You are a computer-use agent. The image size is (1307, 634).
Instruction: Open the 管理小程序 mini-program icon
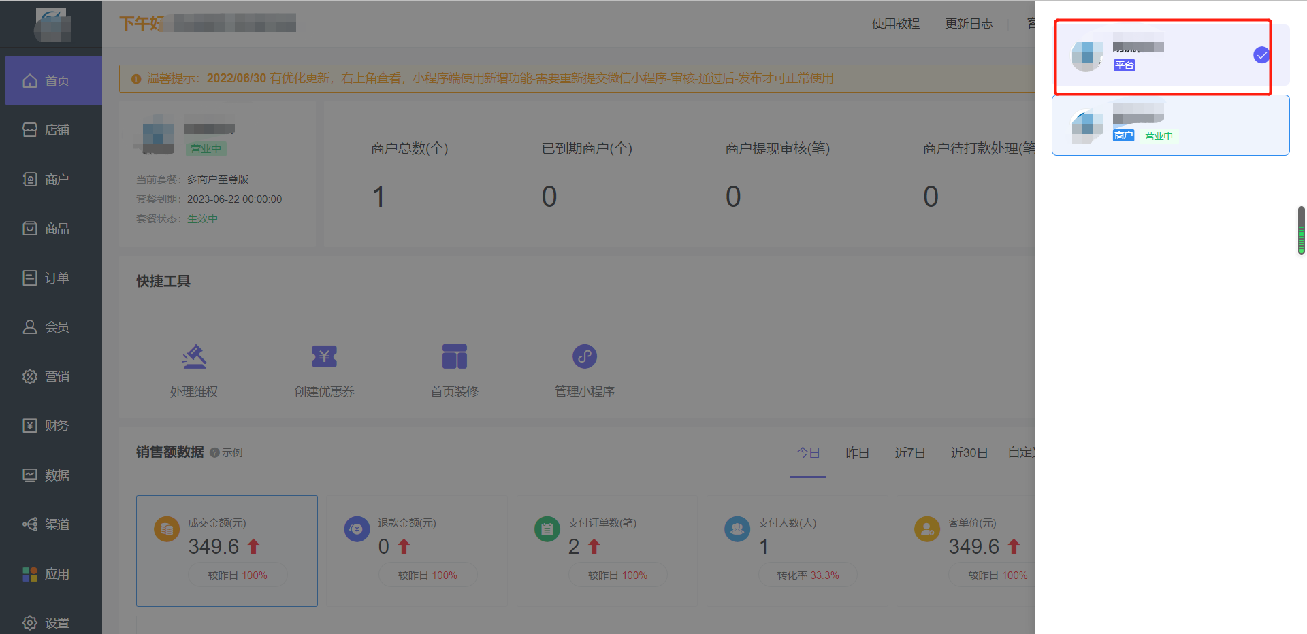click(584, 357)
